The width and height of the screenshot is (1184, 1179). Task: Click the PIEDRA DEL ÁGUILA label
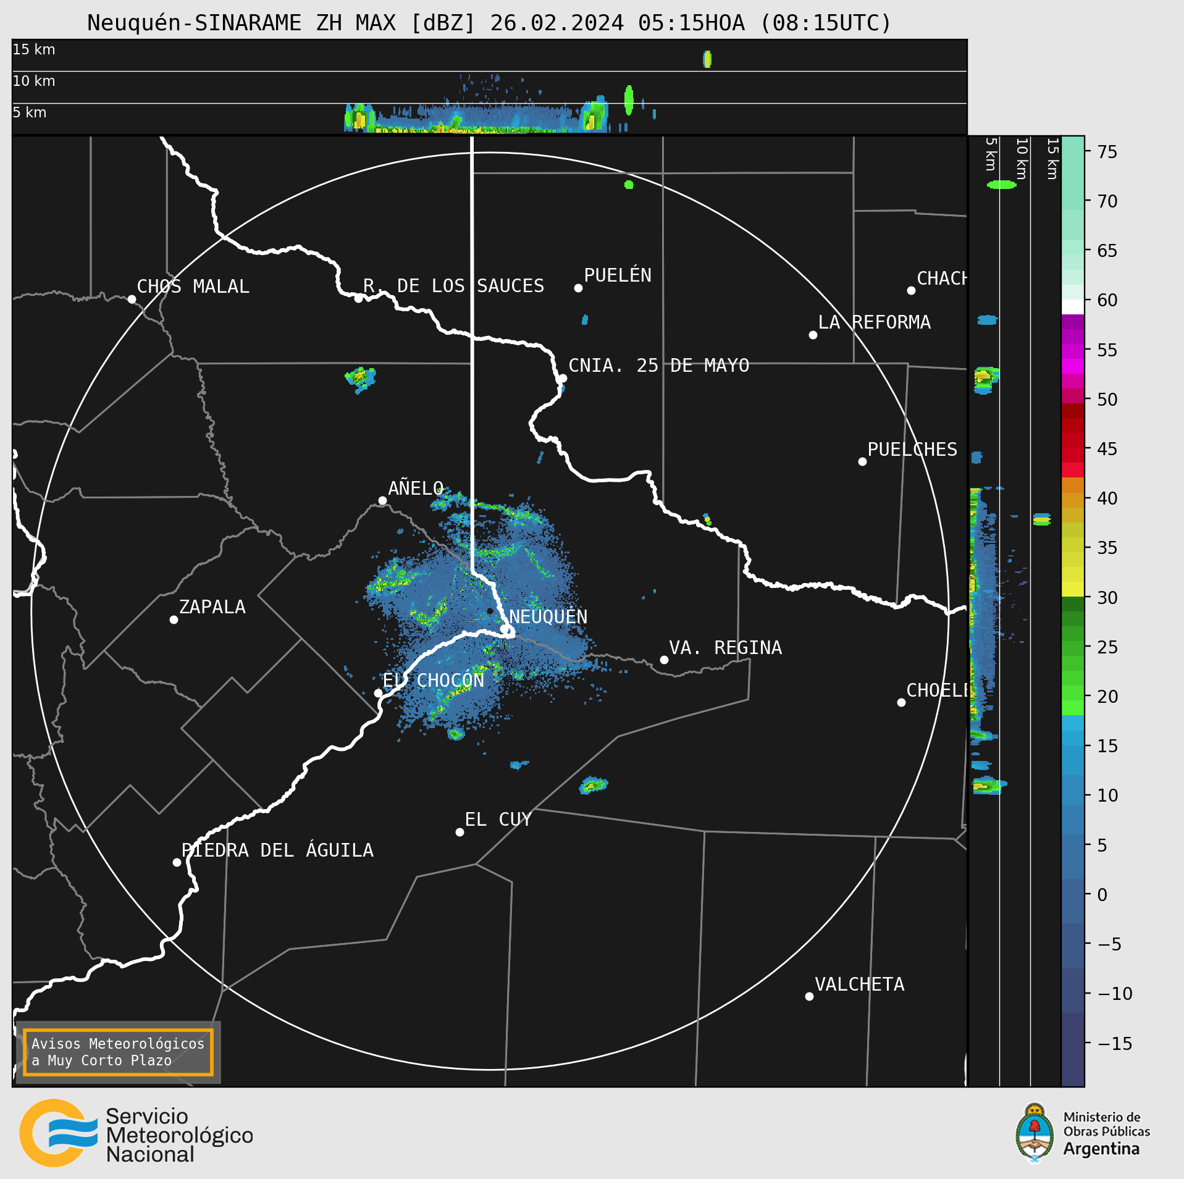(277, 850)
